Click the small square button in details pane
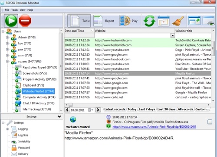Image resolution: width=217 pixels, height=157 pixels. 210,122
